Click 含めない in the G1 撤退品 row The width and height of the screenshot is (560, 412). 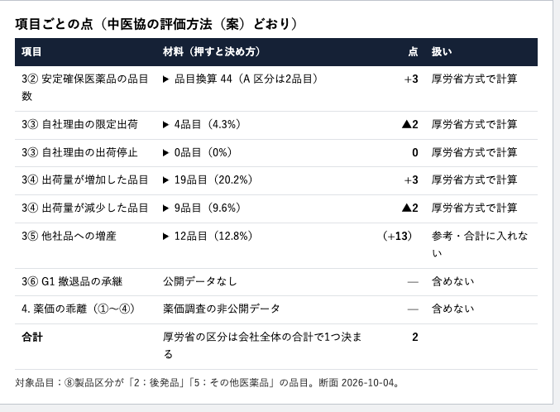pos(452,281)
